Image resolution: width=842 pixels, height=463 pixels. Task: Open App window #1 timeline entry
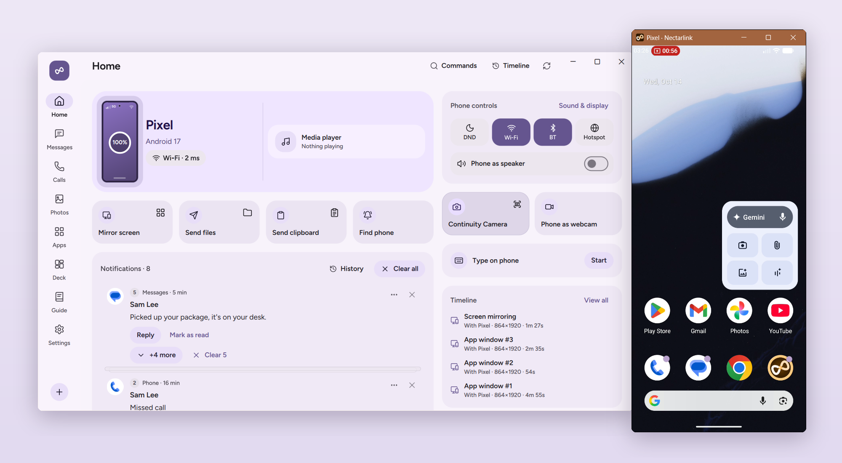coord(532,390)
